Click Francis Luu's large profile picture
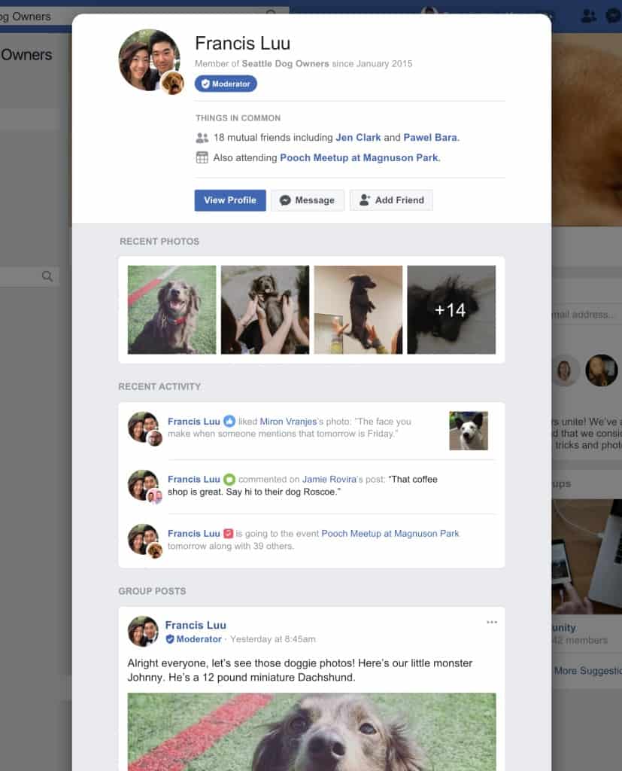Screen dimensions: 622x771 click(x=150, y=60)
